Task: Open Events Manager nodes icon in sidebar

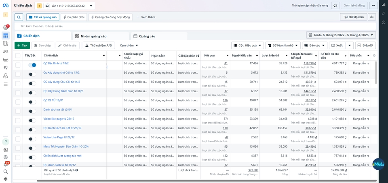Action: click(5, 76)
